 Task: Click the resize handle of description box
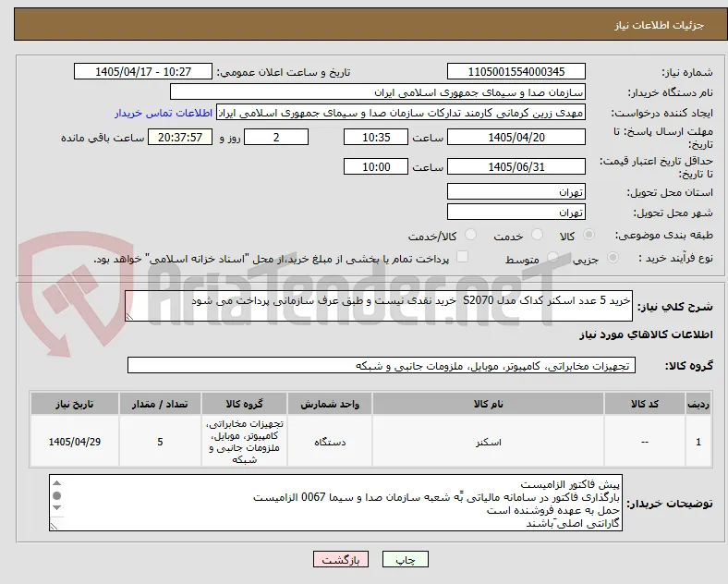129,317
